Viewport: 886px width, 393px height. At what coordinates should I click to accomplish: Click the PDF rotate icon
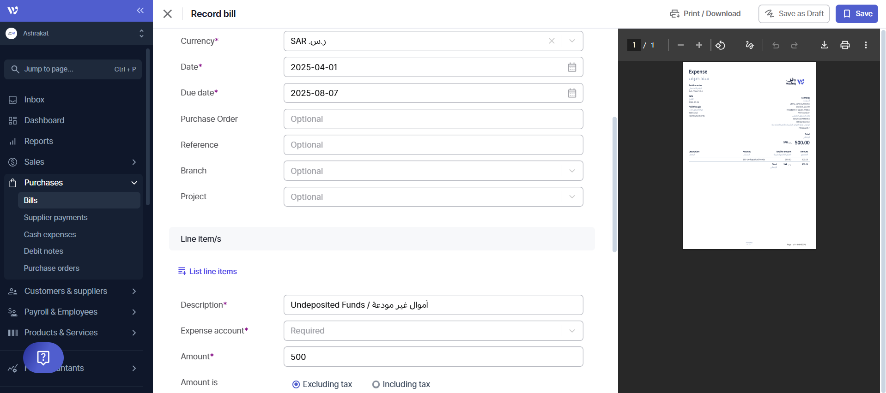pyautogui.click(x=720, y=45)
